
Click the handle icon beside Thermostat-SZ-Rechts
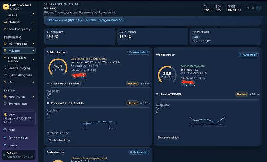click(48, 103)
